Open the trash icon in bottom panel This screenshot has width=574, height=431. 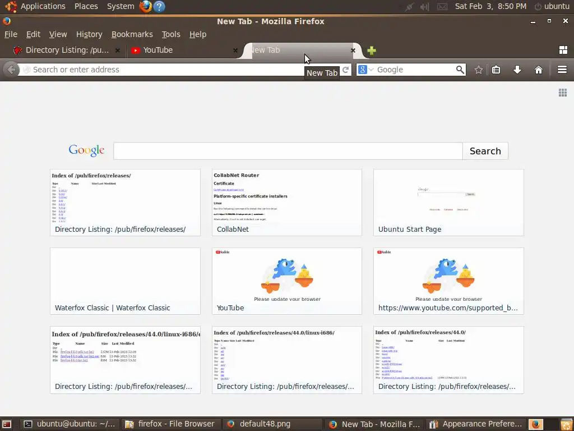point(566,424)
